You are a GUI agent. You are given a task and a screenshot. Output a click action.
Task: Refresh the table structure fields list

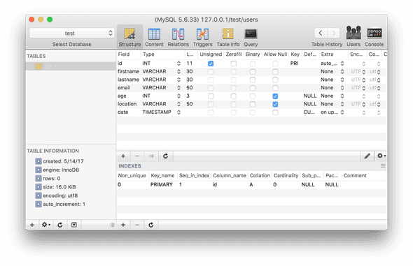[x=165, y=156]
